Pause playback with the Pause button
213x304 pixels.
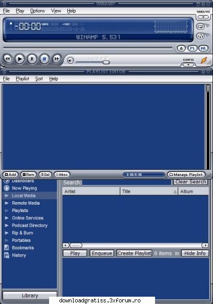(32, 59)
